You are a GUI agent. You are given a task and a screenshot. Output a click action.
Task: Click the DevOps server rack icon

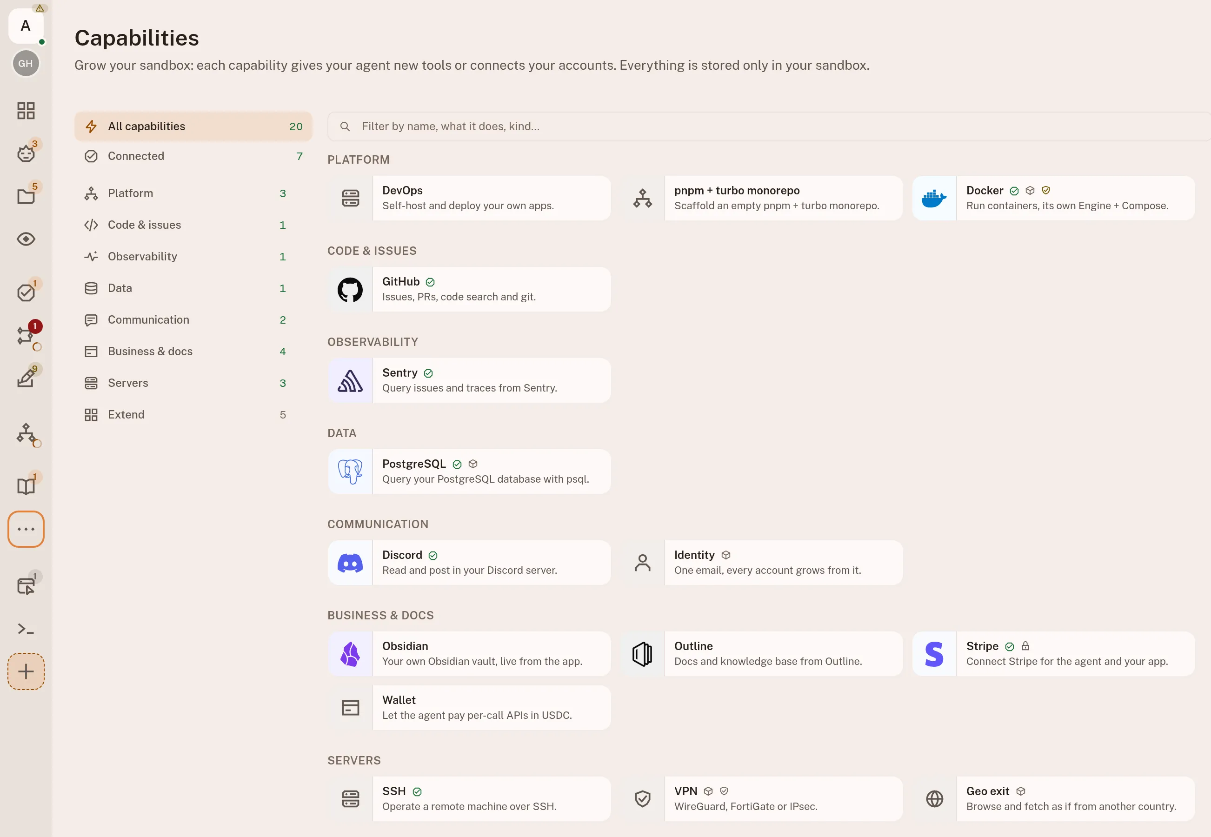(x=350, y=198)
